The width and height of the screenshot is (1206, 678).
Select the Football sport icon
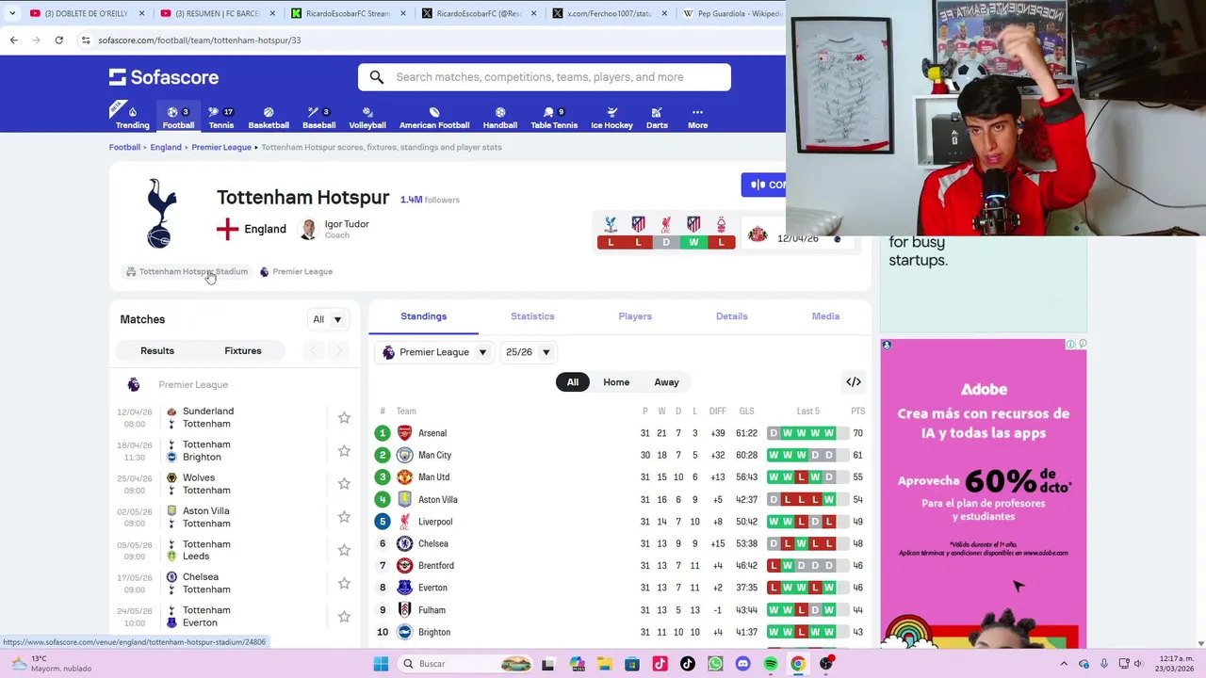[178, 117]
